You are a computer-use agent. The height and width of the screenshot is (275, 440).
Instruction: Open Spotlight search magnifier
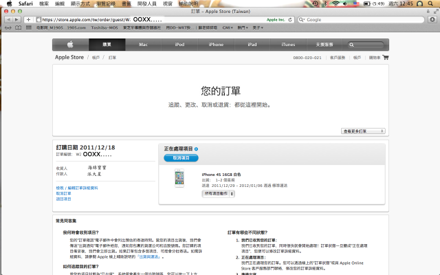click(430, 3)
